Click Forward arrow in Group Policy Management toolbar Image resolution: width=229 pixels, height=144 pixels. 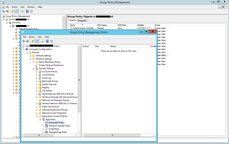7,11
